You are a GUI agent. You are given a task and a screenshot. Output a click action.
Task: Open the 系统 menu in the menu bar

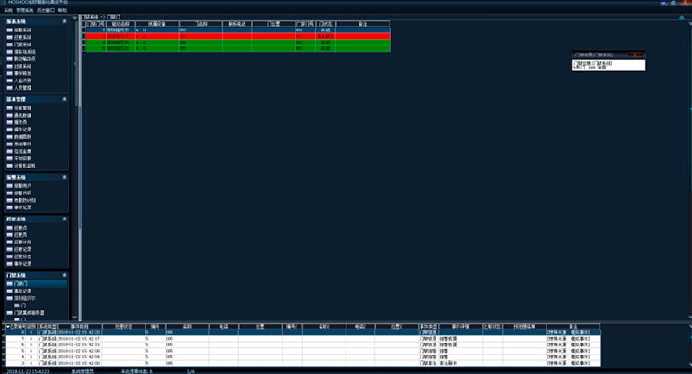pyautogui.click(x=7, y=10)
